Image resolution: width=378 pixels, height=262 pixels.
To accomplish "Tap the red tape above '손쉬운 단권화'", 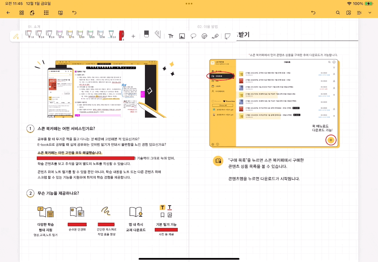I will tap(77, 224).
